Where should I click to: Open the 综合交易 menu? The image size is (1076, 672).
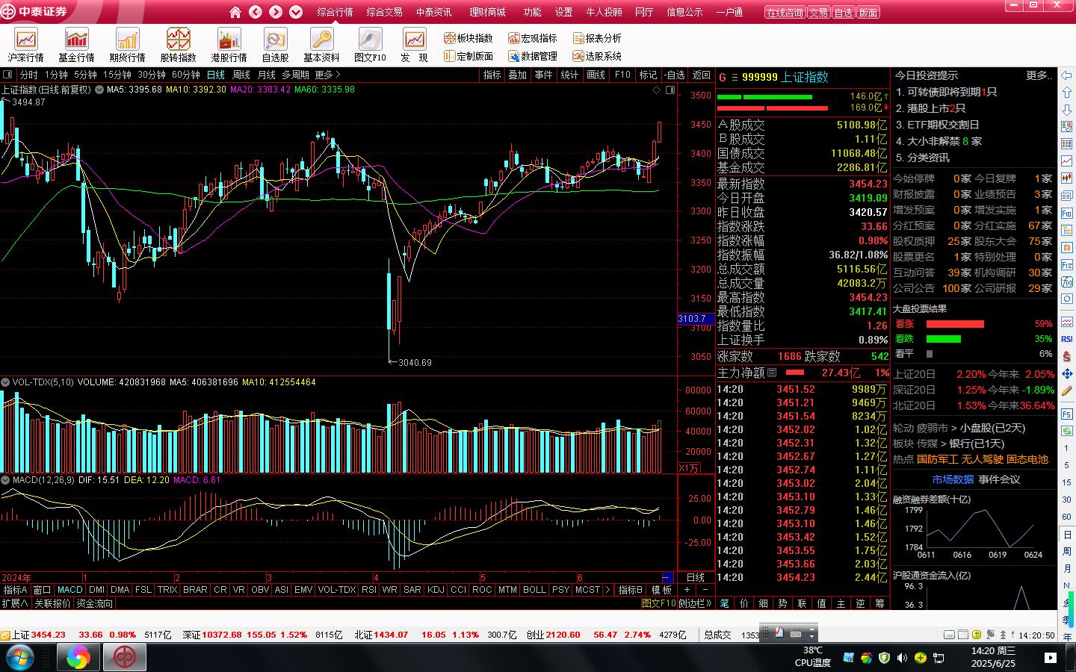point(384,12)
